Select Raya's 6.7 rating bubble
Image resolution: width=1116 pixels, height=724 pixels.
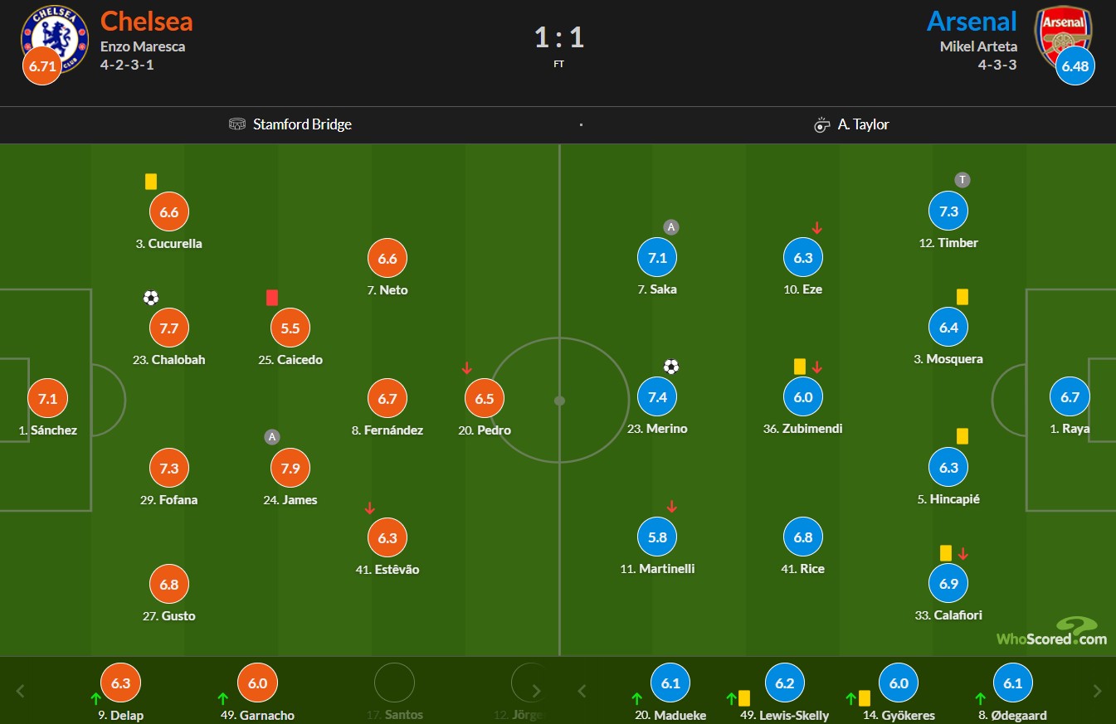click(1070, 397)
